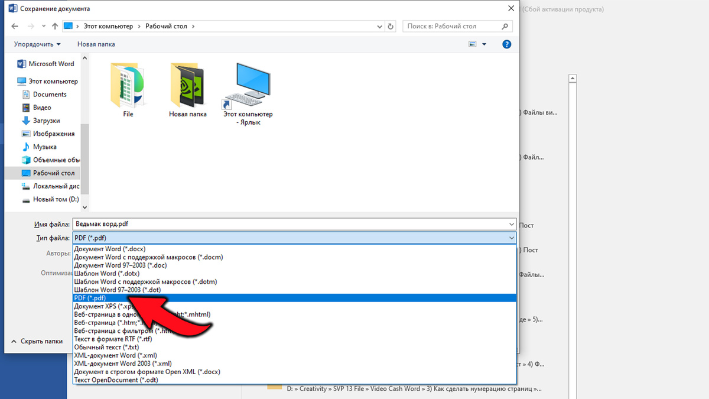The width and height of the screenshot is (709, 399).
Task: Click the Up one level arrow
Action: coord(54,27)
